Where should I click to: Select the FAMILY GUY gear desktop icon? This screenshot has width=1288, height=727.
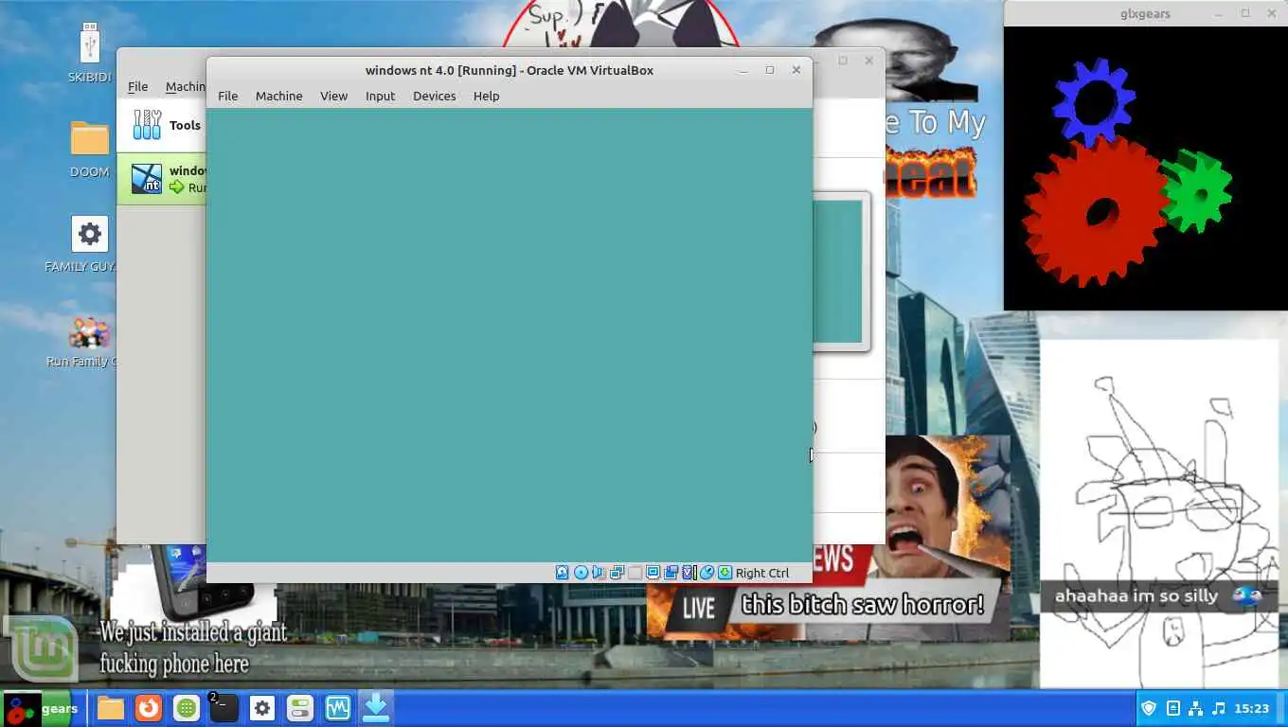90,244
